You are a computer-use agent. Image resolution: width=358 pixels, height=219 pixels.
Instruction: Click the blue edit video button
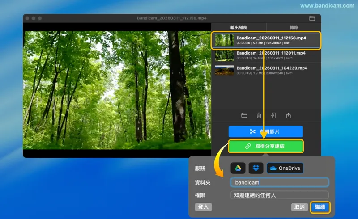click(265, 132)
